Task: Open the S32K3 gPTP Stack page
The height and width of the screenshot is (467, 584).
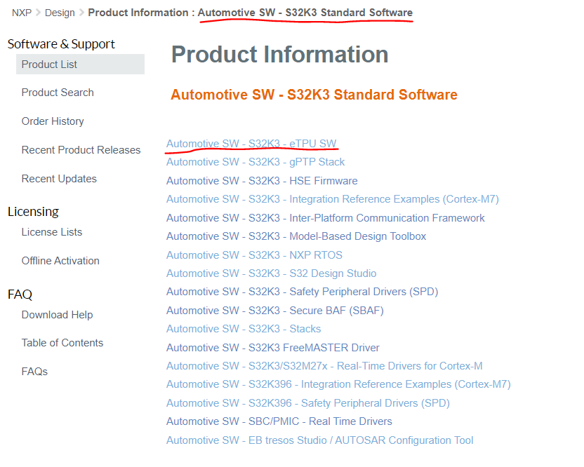Action: (x=255, y=161)
